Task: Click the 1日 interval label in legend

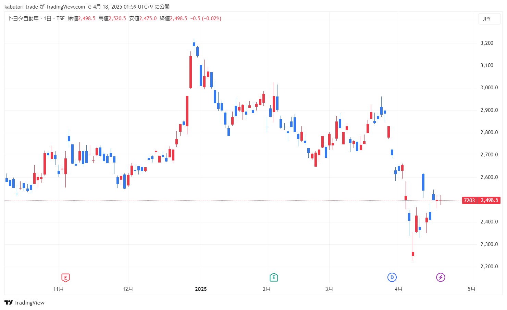Action: pos(48,18)
